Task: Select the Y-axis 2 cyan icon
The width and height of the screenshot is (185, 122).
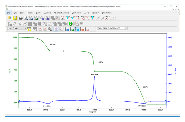Action: [77, 29]
